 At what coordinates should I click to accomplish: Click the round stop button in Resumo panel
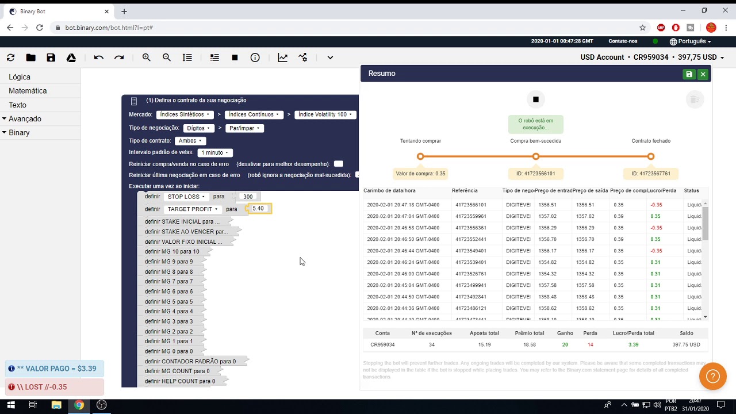click(536, 99)
